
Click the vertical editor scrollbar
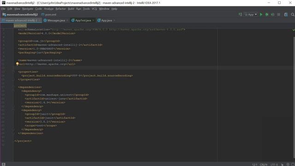coord(294,97)
